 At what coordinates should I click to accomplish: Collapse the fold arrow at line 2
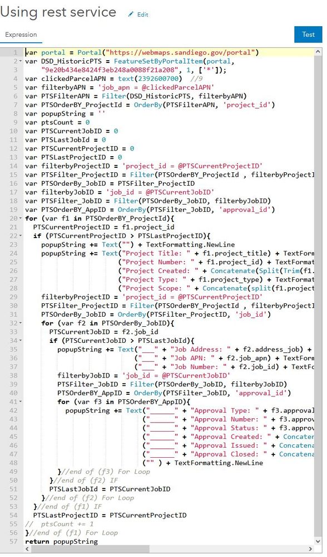click(x=21, y=61)
